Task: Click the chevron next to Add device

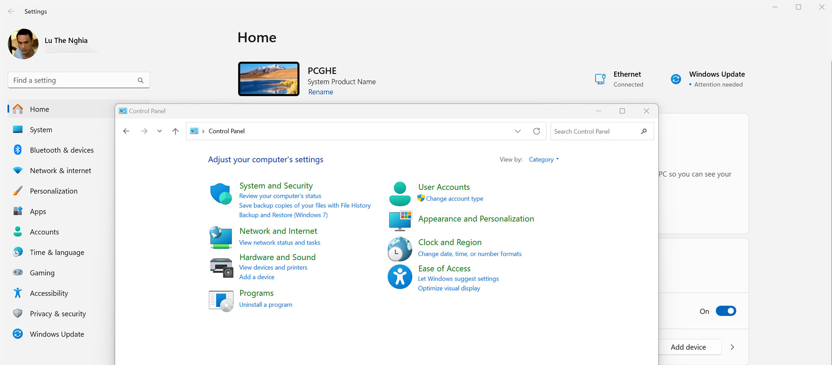Action: pyautogui.click(x=732, y=347)
